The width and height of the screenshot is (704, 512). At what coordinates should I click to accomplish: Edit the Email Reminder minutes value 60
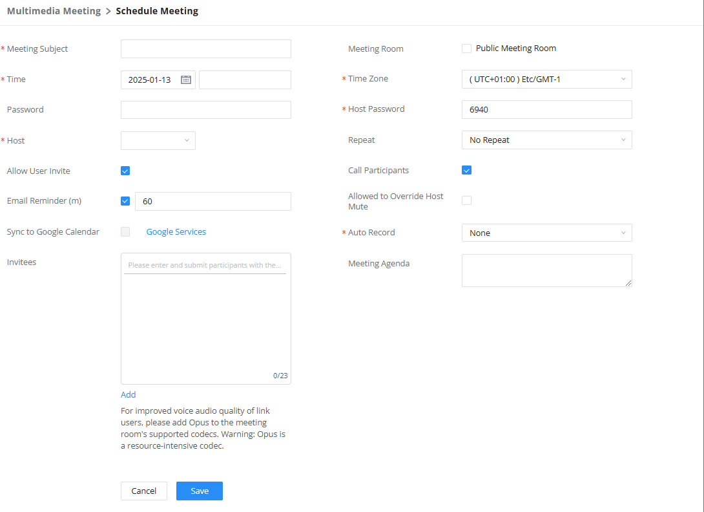213,202
